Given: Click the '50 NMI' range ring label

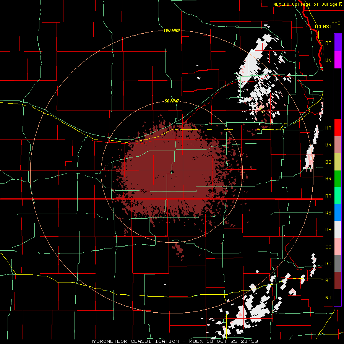Looking at the screenshot, I should (172, 101).
